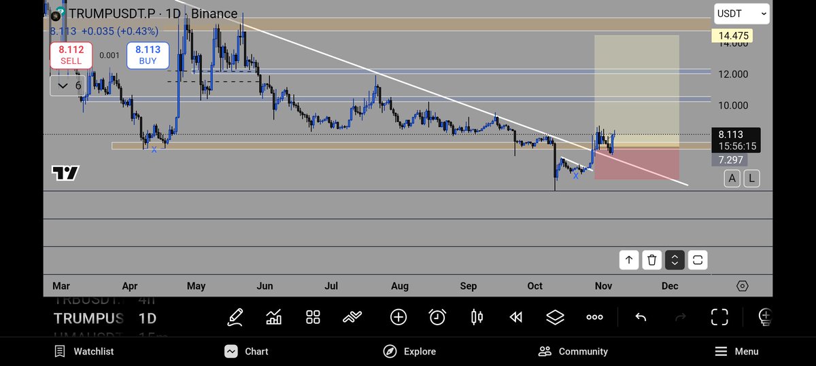Select the TRUMPUS 1D watchlist row
Image resolution: width=816 pixels, height=366 pixels.
[x=105, y=318]
